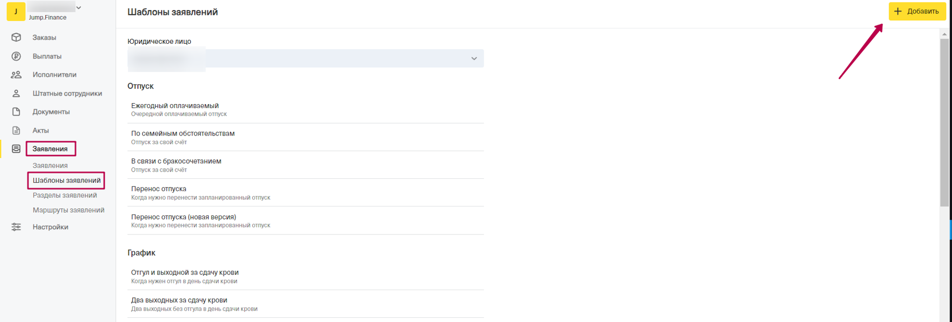
Task: Click the Выплаты ruble icon
Action: tap(16, 56)
